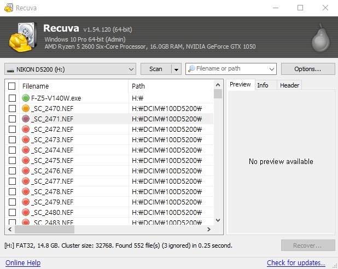Click the green status dot for F-Z5-V140W.exe
This screenshot has height=269, width=338.
tap(26, 98)
